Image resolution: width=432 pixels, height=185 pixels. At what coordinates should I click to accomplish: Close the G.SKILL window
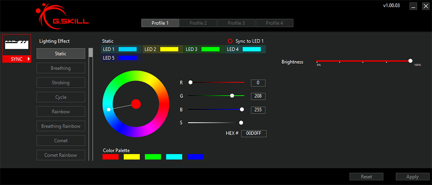[x=426, y=6]
